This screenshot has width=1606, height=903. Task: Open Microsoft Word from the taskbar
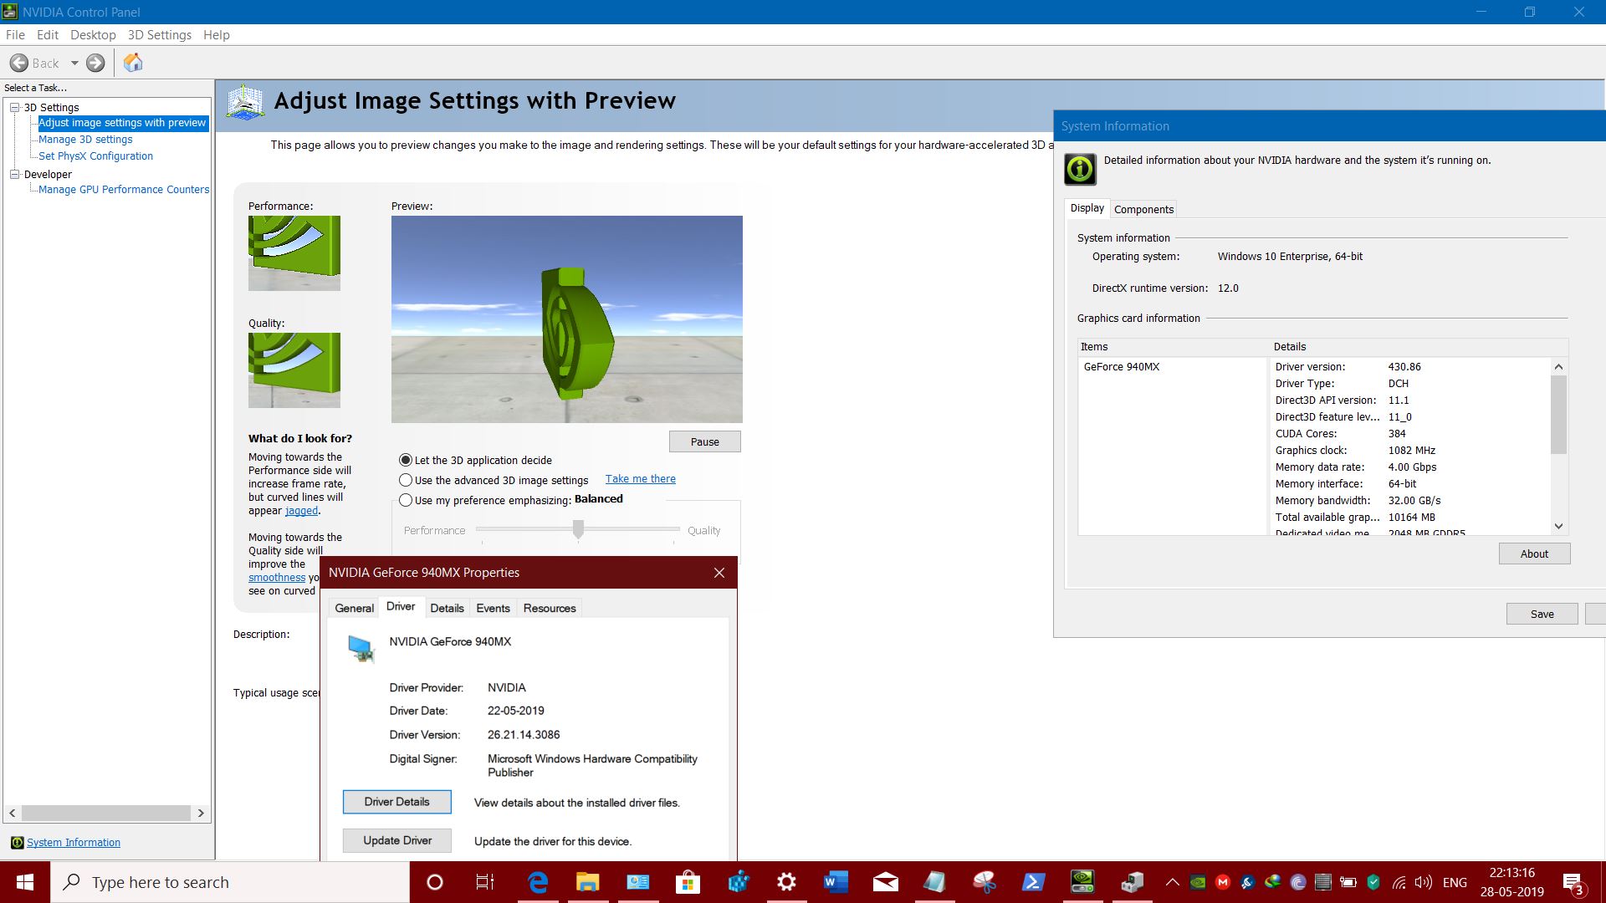click(x=836, y=882)
